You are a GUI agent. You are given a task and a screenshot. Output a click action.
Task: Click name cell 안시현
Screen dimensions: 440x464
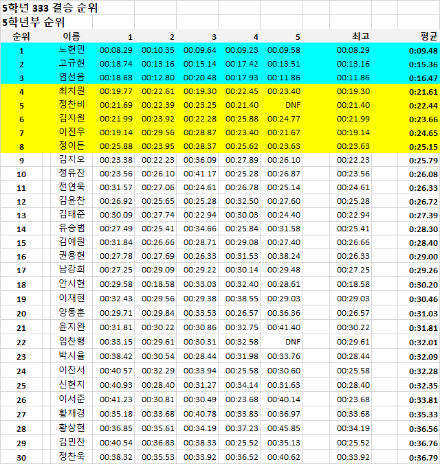(x=71, y=283)
